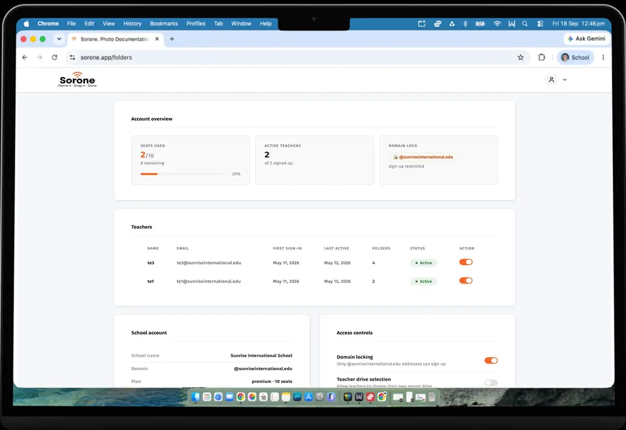Image resolution: width=626 pixels, height=430 pixels.
Task: Open Reminders from the Dock
Action: pyautogui.click(x=274, y=397)
